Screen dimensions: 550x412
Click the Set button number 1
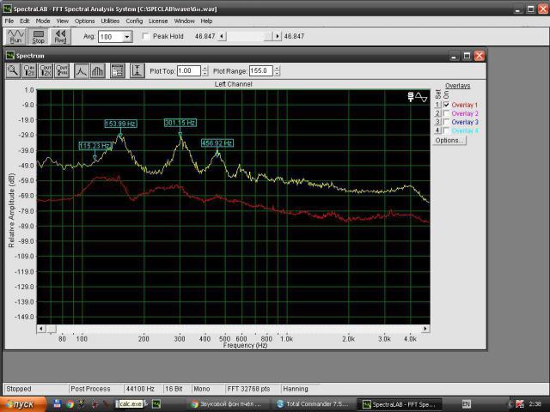pos(437,105)
